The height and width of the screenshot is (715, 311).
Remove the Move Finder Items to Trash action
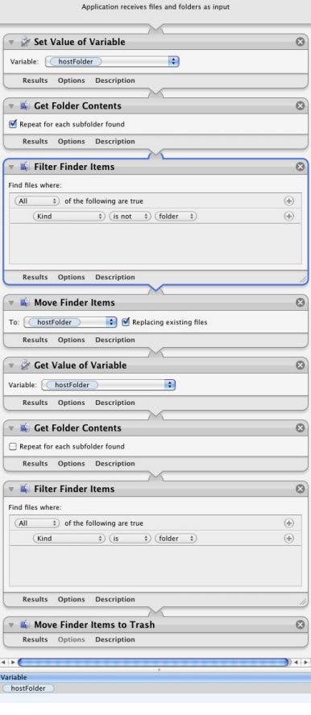[300, 625]
